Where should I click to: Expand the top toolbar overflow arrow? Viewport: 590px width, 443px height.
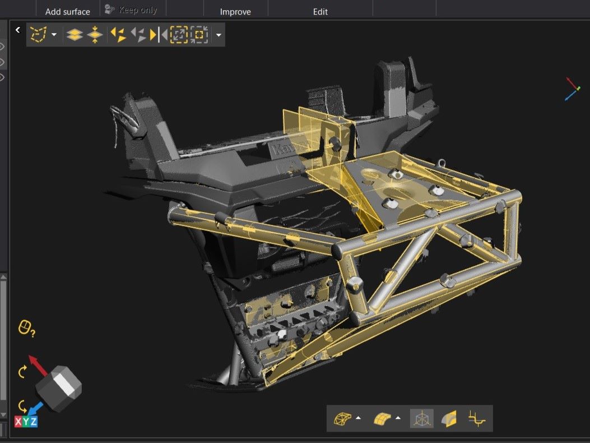pos(219,35)
